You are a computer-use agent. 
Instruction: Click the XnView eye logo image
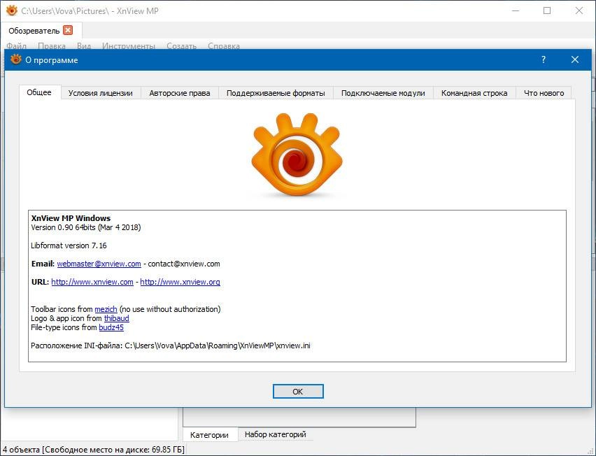click(297, 155)
